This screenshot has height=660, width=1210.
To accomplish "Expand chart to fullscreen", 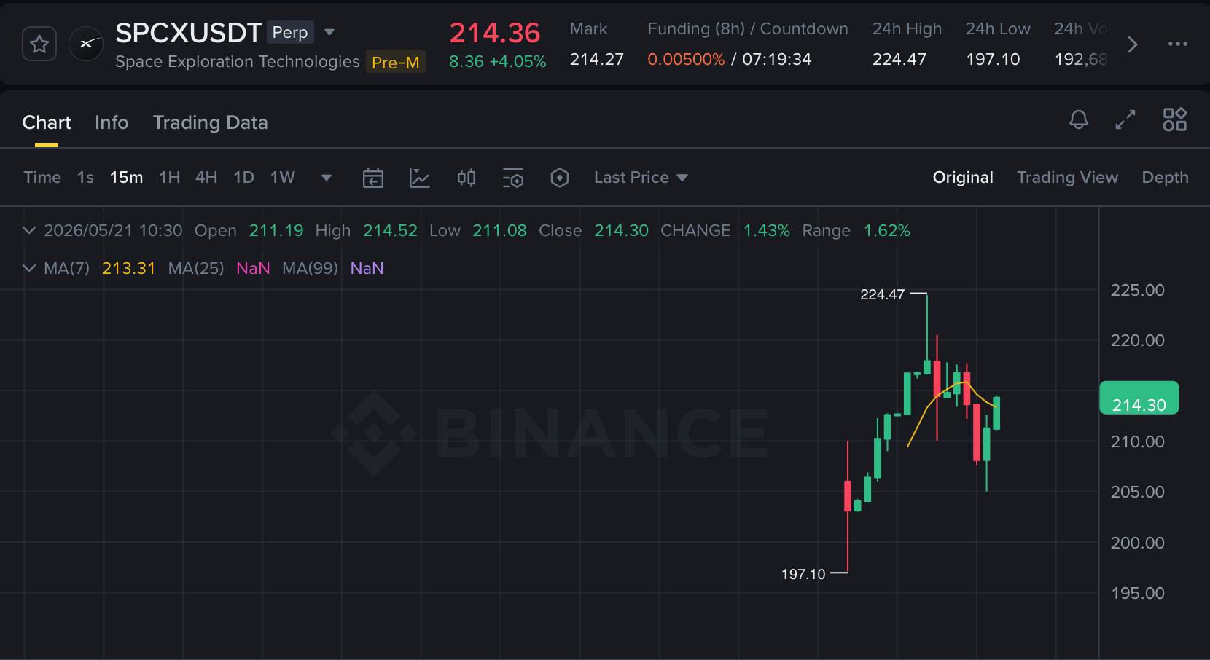I will coord(1125,119).
